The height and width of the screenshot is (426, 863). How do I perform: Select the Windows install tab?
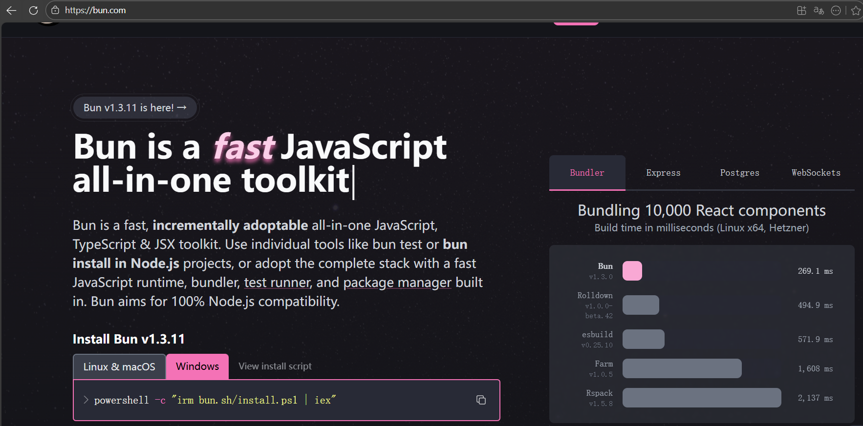pyautogui.click(x=197, y=366)
